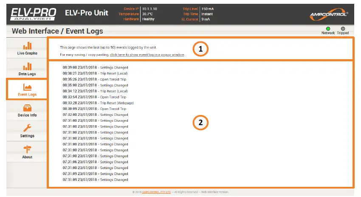The height and width of the screenshot is (197, 361).
Task: Select the 08:35:00 Settings Changed entry
Action: [95, 85]
